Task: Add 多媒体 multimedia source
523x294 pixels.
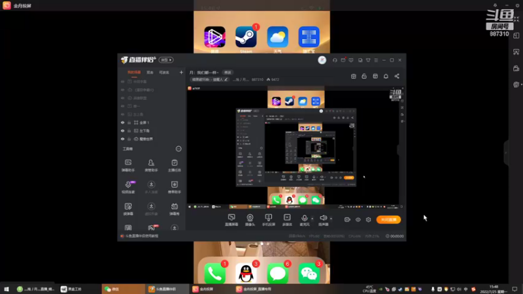Action: click(287, 220)
